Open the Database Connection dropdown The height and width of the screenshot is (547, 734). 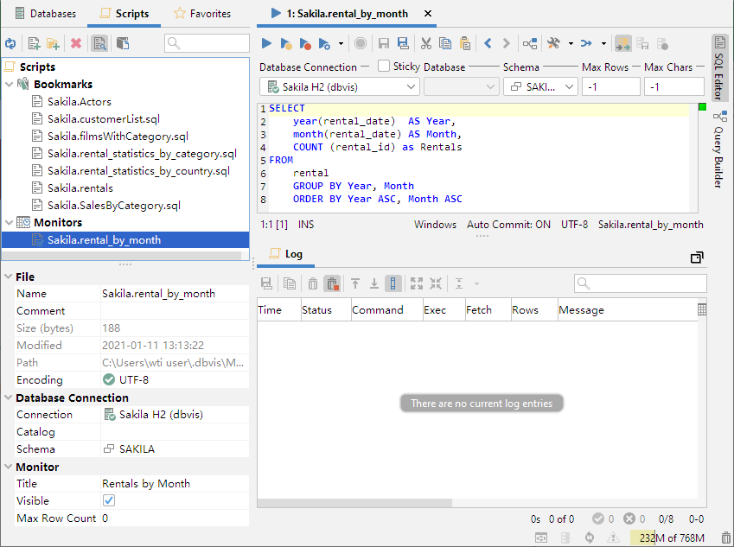[x=339, y=87]
